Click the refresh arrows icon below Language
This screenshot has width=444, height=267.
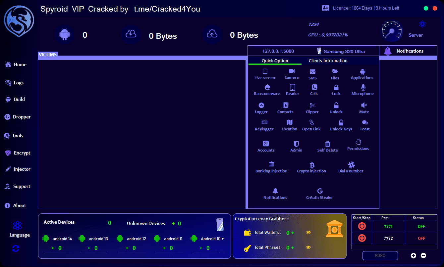click(16, 248)
